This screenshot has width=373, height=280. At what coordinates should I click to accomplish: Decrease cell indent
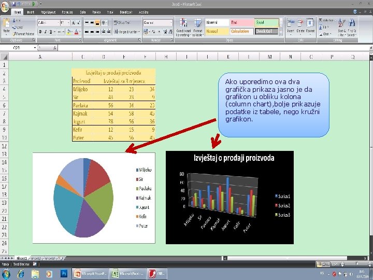[104, 32]
